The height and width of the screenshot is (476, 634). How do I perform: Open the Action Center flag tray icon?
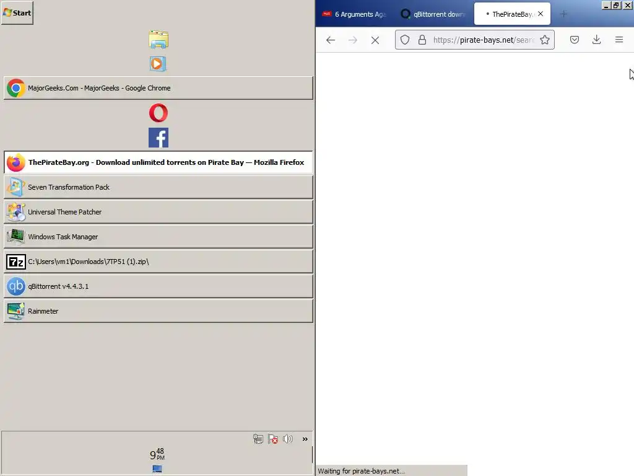(273, 439)
